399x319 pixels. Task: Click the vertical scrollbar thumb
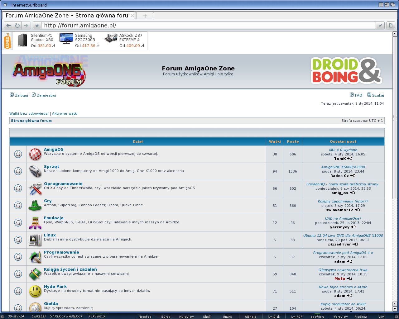(x=395, y=118)
